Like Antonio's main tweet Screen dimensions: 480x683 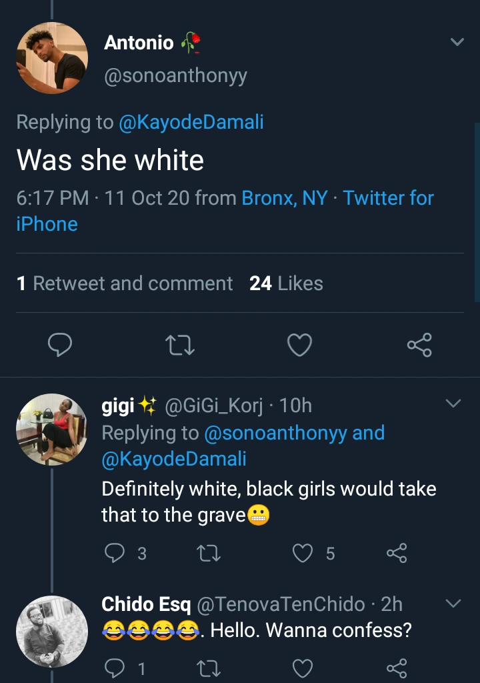299,345
